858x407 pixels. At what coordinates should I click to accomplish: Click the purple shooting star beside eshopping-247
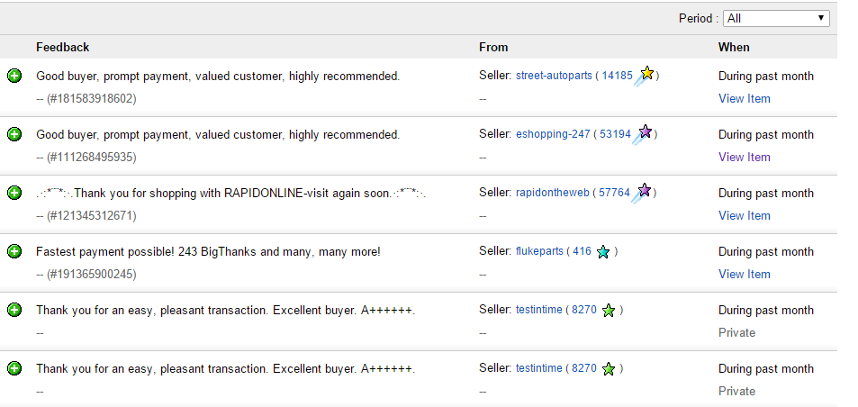(x=644, y=134)
